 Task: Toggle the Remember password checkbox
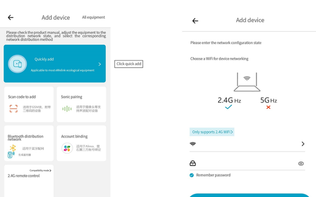pos(192,175)
